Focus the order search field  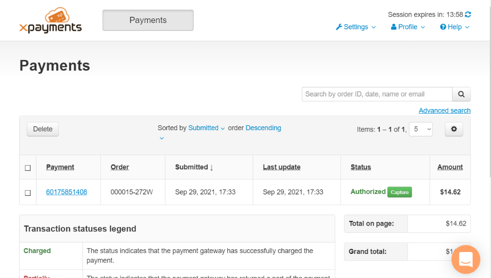pyautogui.click(x=377, y=94)
